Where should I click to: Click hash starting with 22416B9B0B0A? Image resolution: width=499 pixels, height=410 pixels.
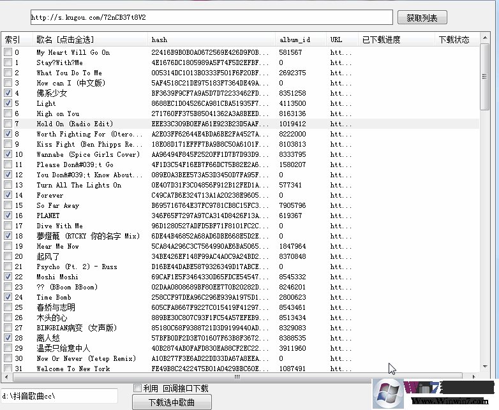pyautogui.click(x=210, y=52)
